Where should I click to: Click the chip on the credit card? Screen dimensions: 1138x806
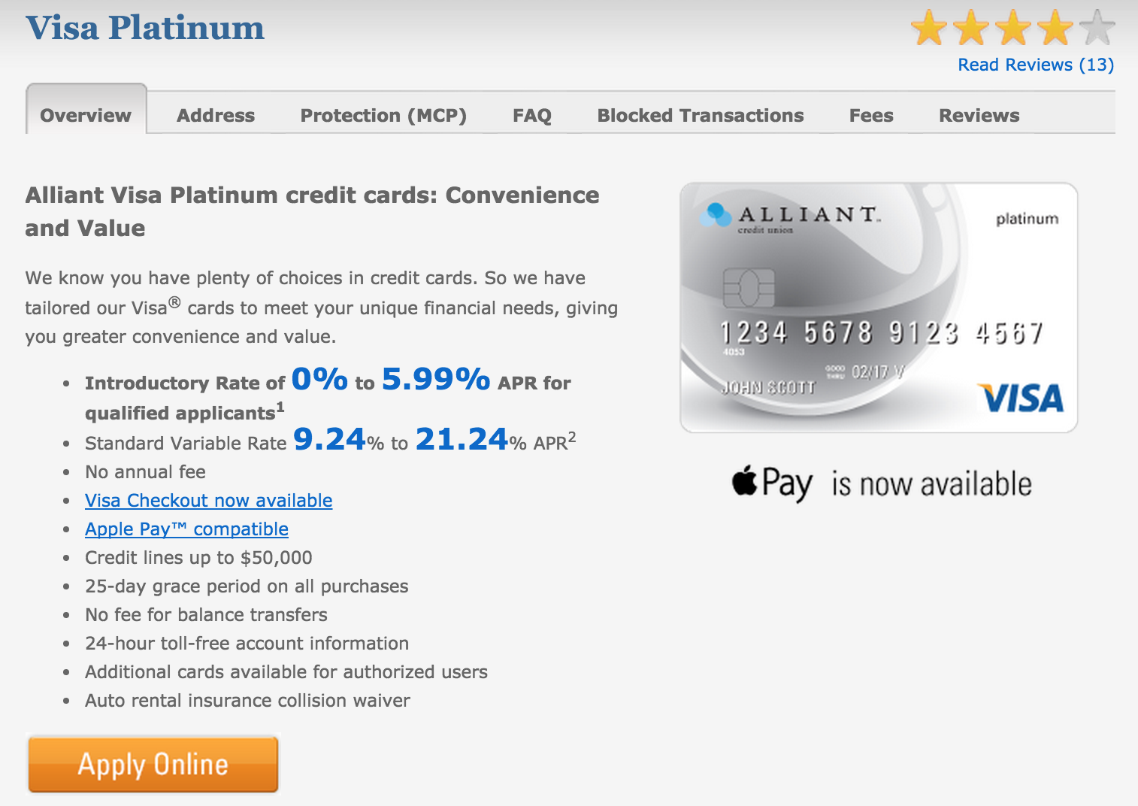point(748,287)
